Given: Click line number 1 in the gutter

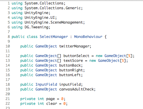Looking at the screenshot, I should click(x=9, y=3).
